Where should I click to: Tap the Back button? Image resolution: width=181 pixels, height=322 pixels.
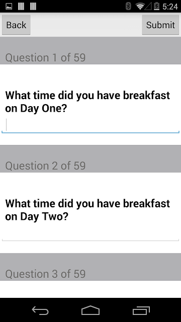(x=16, y=25)
